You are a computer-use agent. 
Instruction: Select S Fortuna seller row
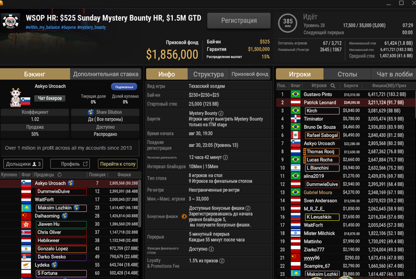(x=69, y=273)
